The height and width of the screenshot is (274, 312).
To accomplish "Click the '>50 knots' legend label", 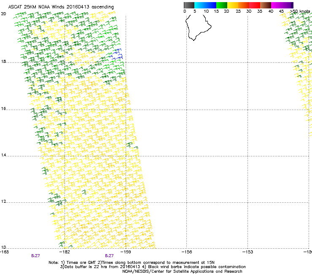I will point(300,11).
